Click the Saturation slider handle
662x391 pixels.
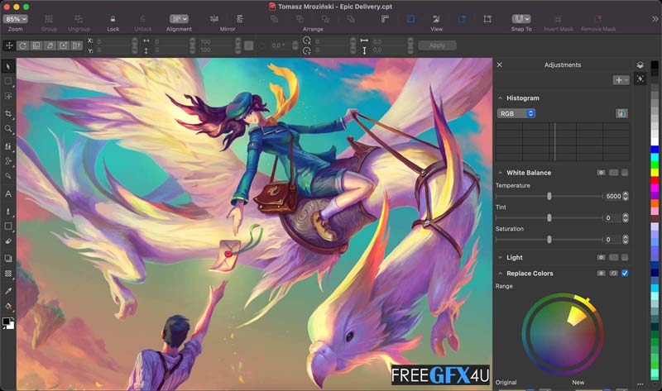click(x=549, y=239)
